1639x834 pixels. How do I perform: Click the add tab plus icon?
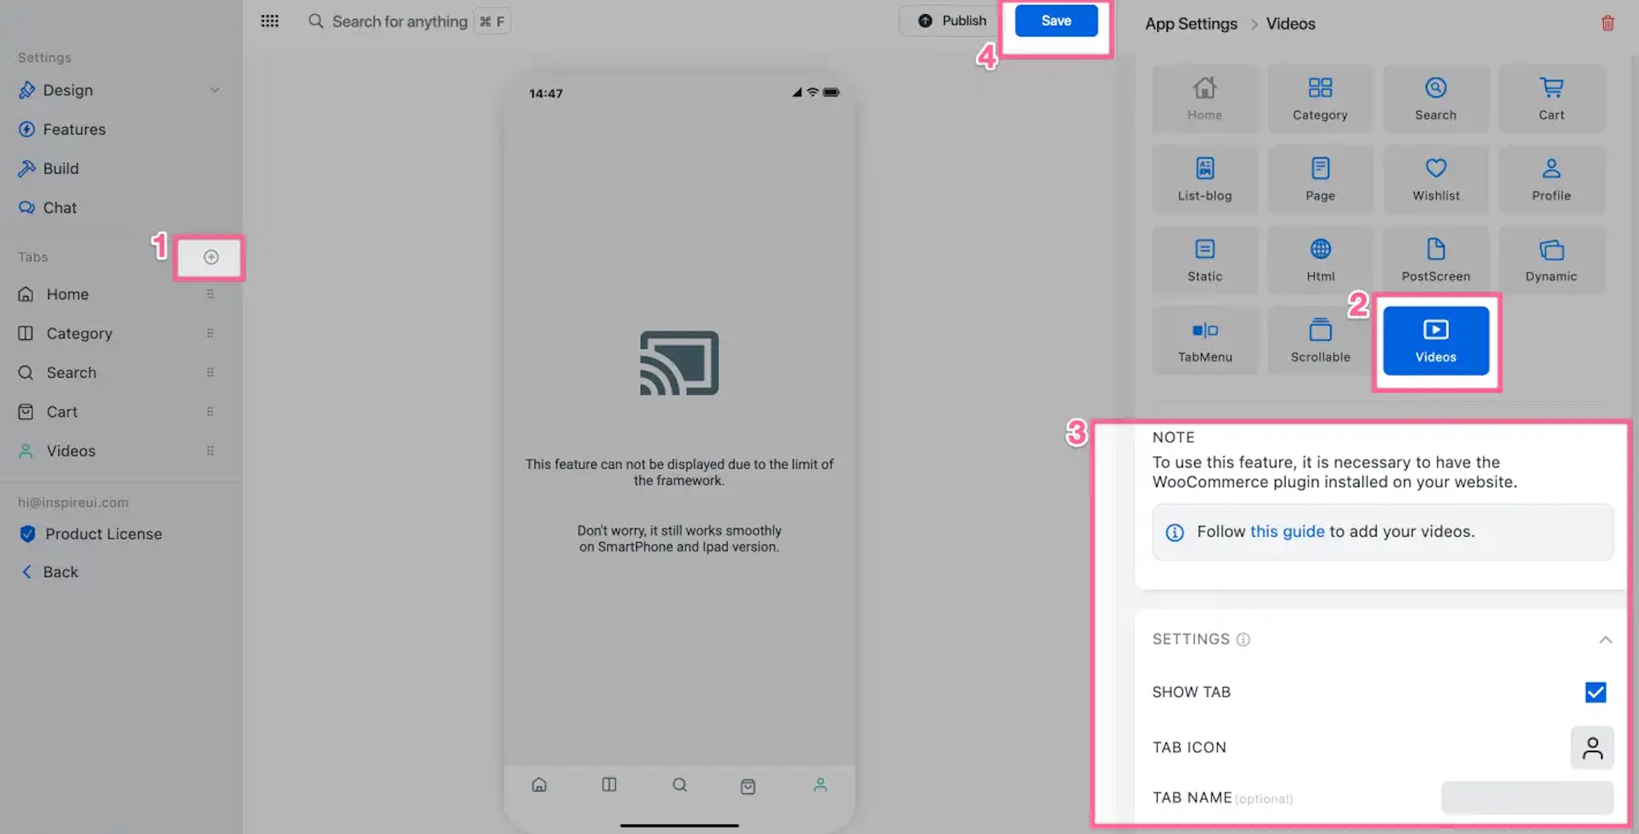[x=211, y=257]
